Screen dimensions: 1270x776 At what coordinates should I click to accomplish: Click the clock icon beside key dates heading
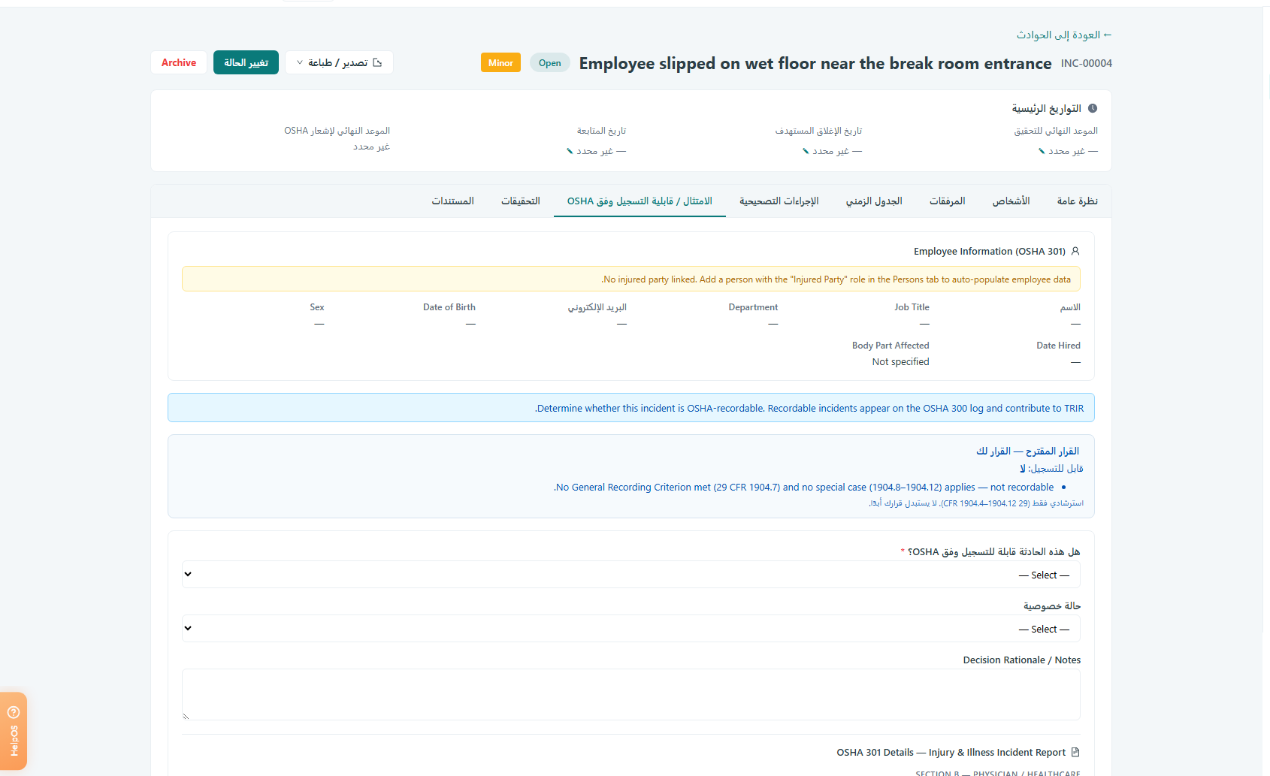pos(1093,108)
